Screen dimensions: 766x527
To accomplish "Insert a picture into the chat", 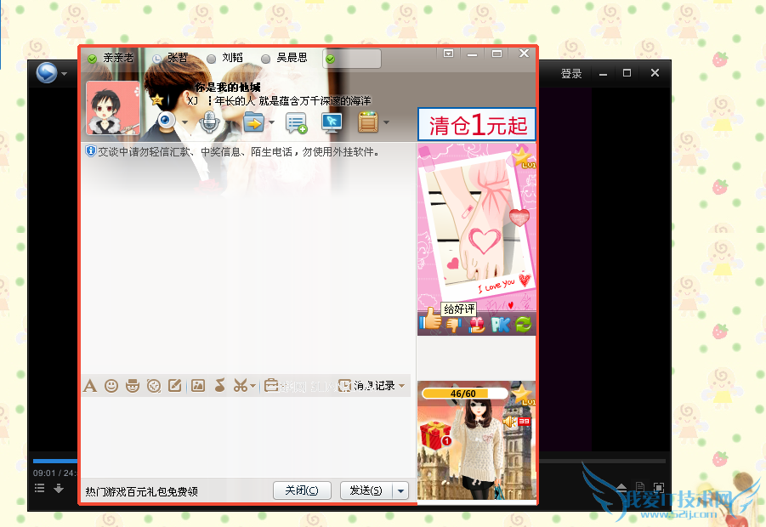I will pos(198,386).
